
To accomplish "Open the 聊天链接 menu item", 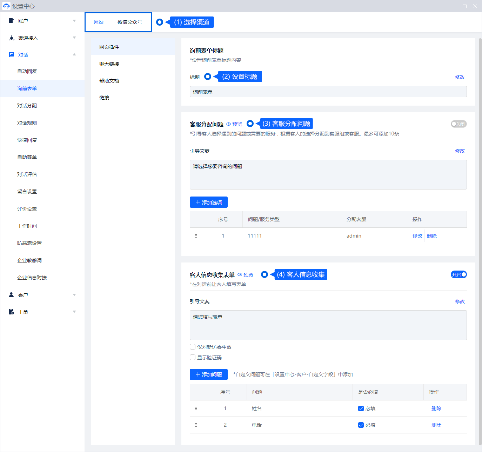I will pos(109,64).
